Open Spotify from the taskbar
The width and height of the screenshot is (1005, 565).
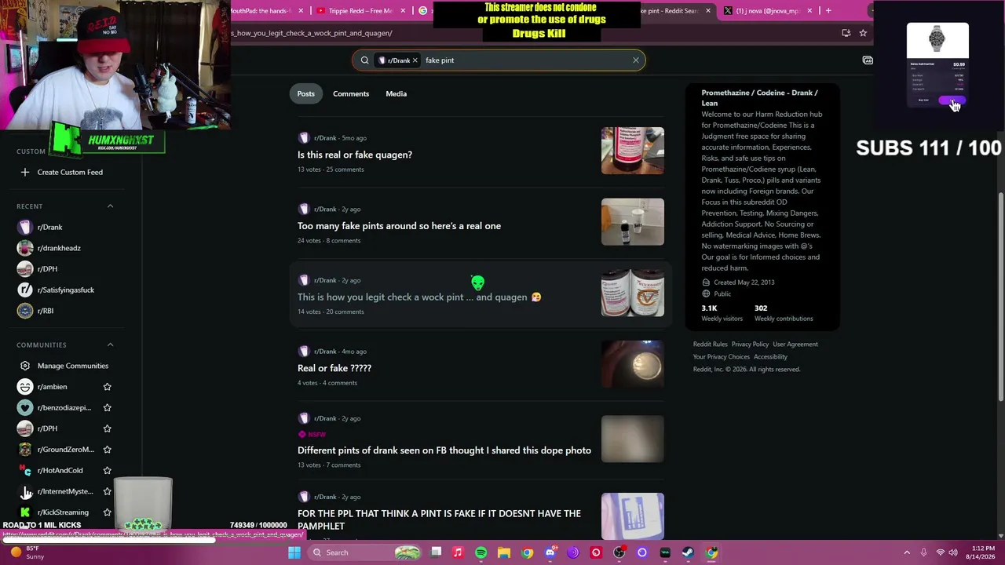[481, 552]
